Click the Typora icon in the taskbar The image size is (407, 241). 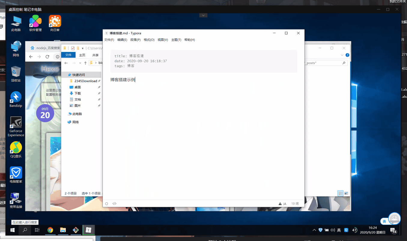89,230
